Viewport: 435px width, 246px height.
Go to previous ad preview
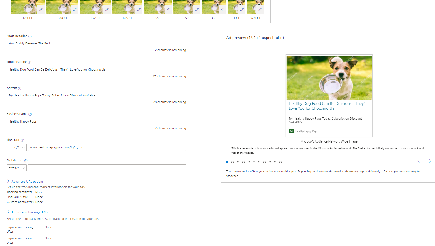(x=418, y=161)
